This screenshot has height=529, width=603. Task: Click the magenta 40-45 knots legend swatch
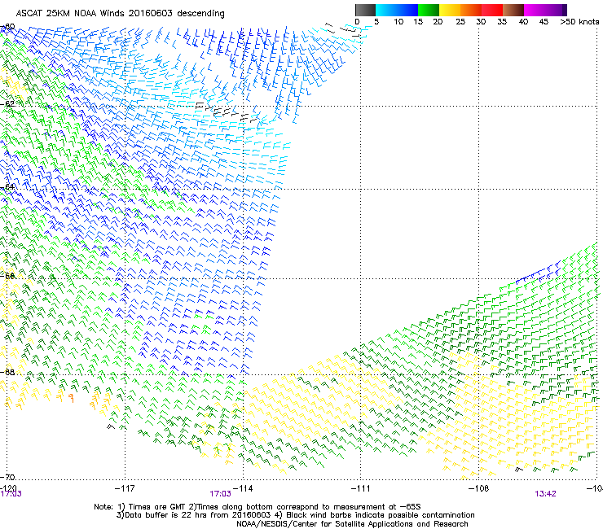[x=535, y=10]
